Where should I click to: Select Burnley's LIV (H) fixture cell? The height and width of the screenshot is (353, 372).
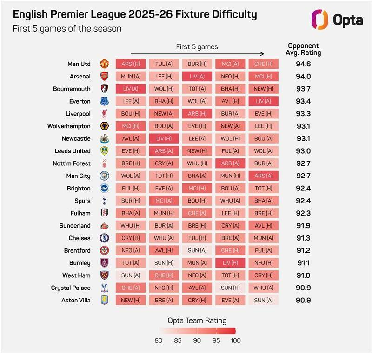(x=230, y=263)
